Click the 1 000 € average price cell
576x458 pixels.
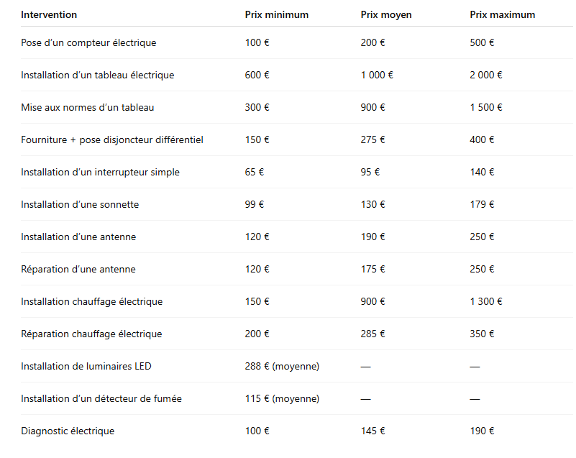click(x=377, y=75)
